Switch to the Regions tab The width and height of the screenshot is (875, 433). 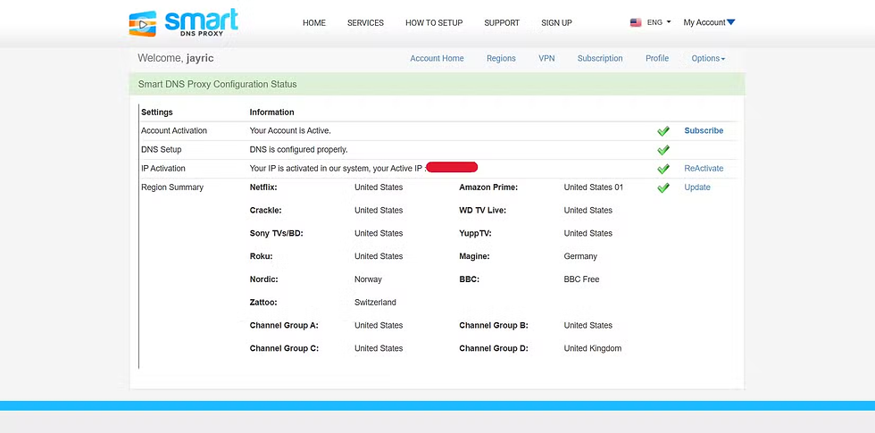(x=501, y=59)
